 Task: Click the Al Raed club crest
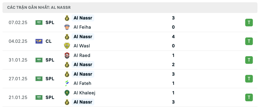coord(67,55)
